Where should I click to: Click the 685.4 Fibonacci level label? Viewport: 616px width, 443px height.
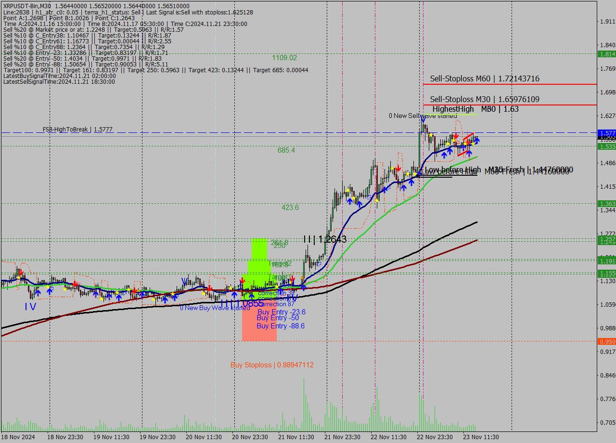[286, 150]
